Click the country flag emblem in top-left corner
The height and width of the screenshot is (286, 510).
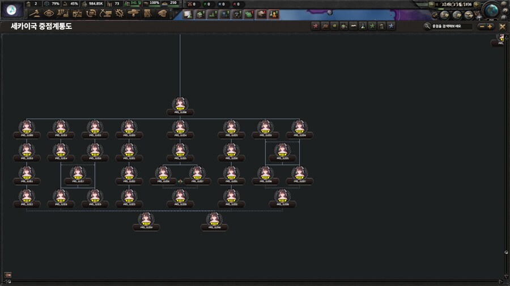pos(12,9)
